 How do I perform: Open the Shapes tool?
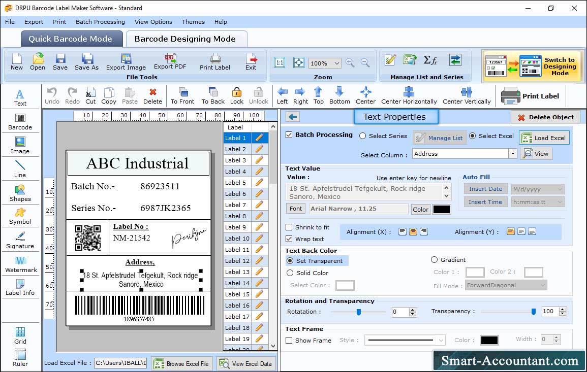[x=20, y=193]
